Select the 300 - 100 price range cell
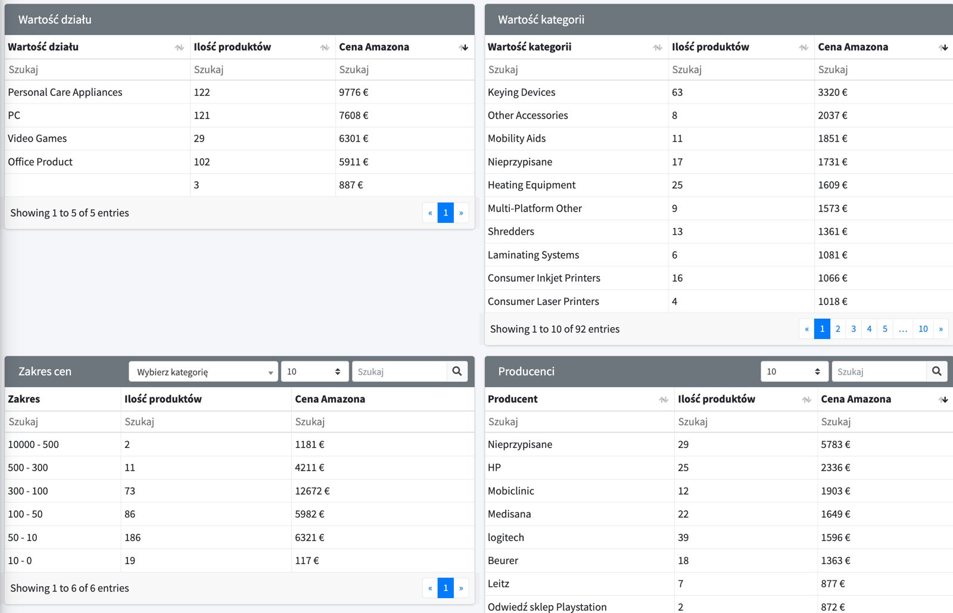 pos(63,491)
